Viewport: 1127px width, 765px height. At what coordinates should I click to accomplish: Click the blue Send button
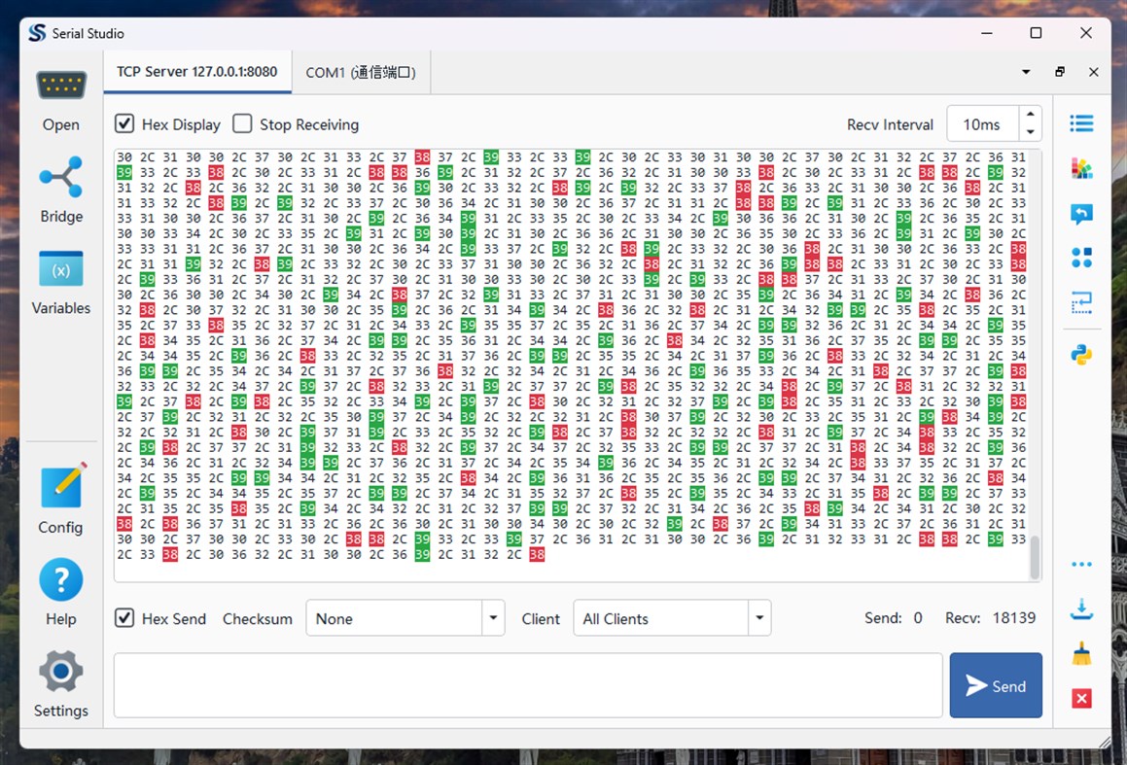tap(996, 685)
